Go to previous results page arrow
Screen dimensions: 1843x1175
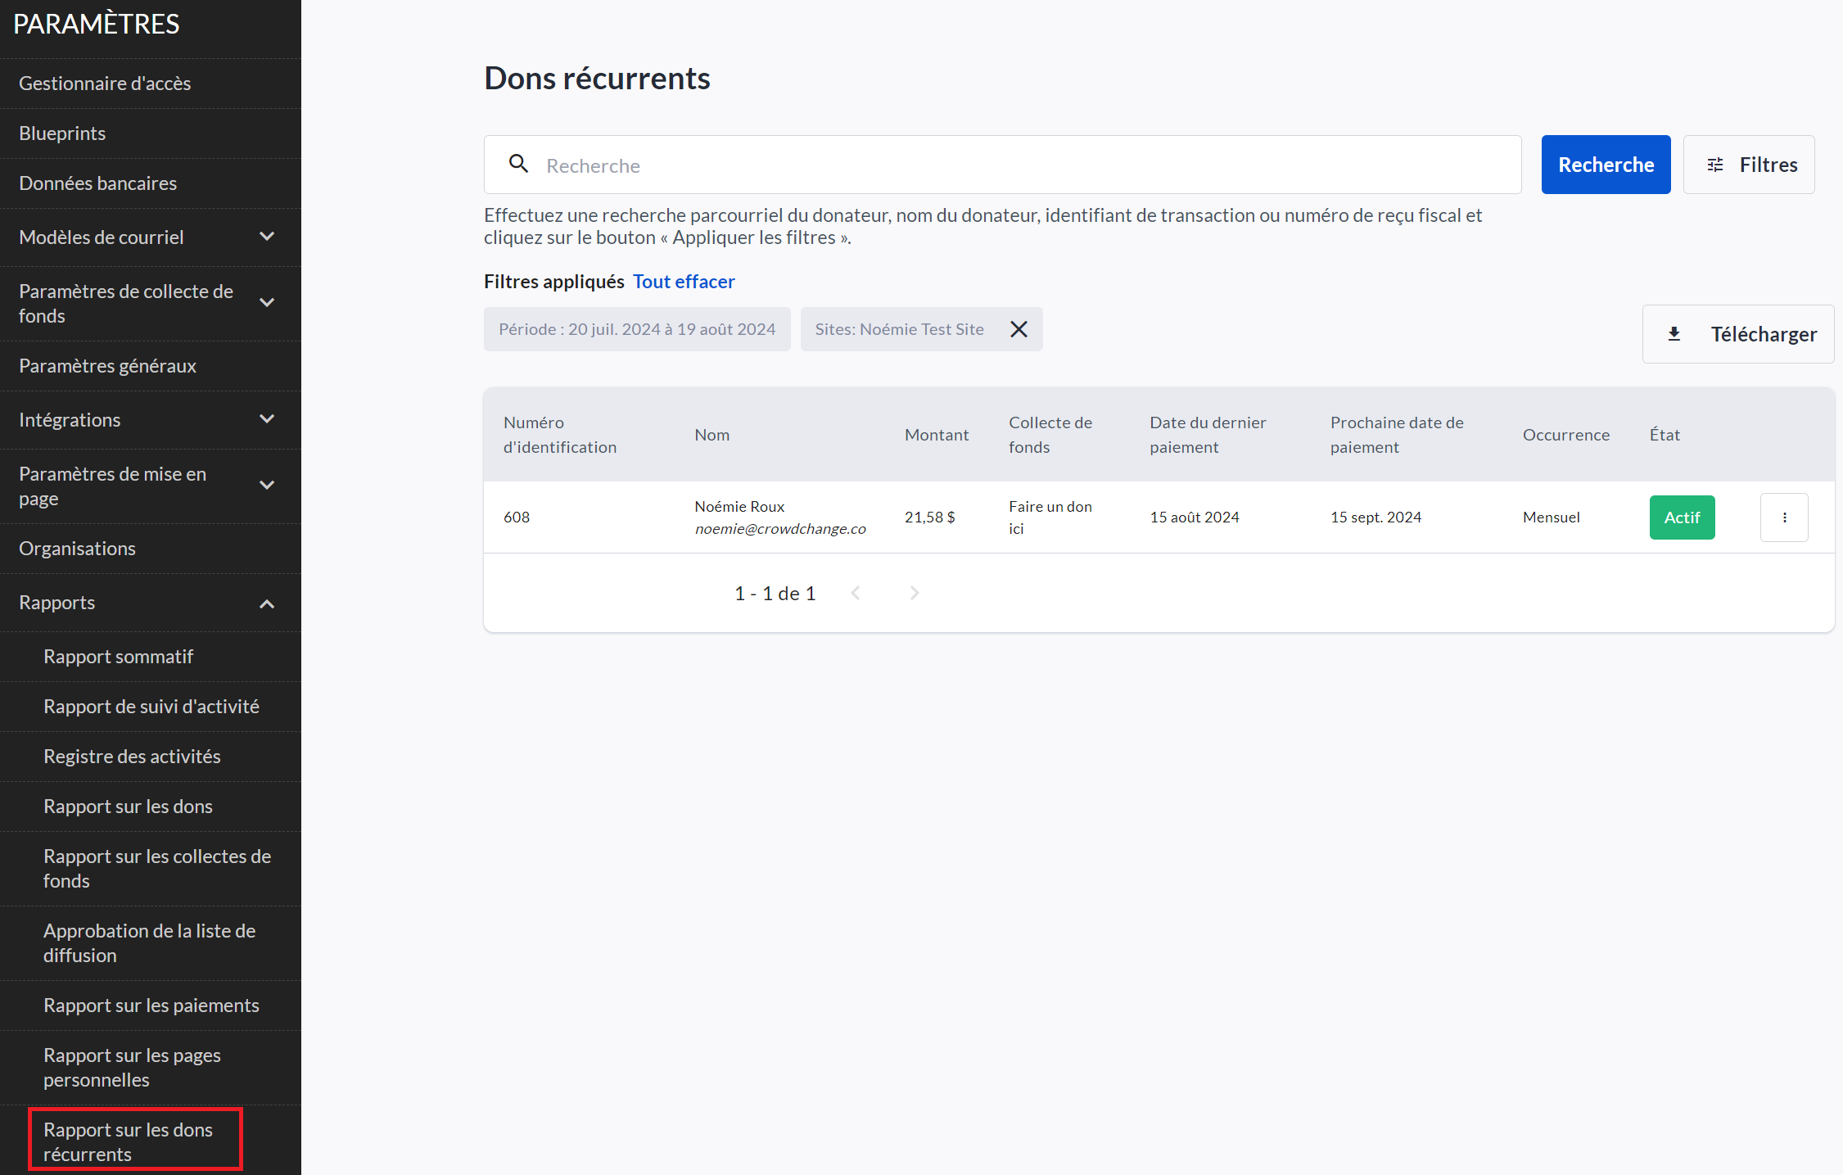pyautogui.click(x=856, y=593)
